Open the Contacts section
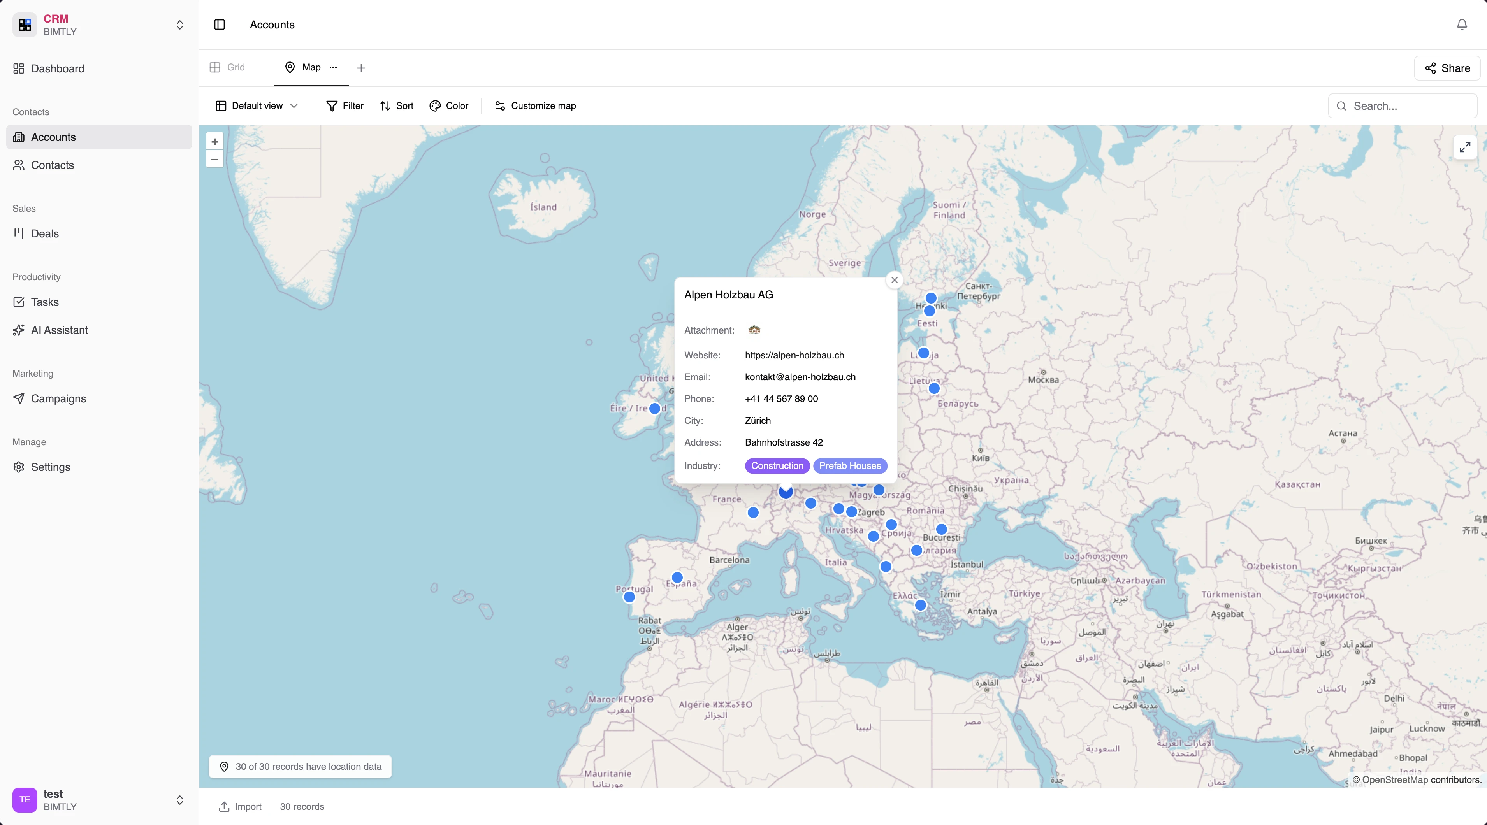 tap(52, 165)
